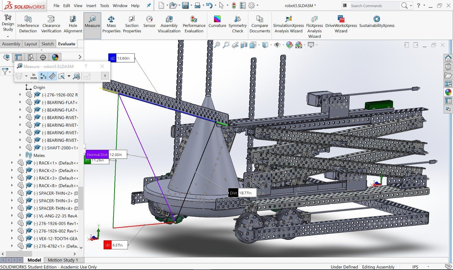
Task: Run Symmetry Check
Action: pos(238,25)
